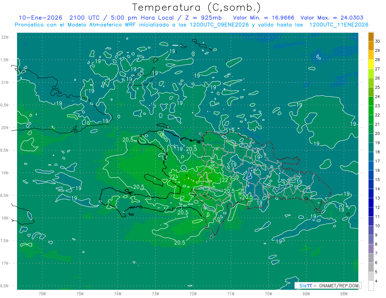Image resolution: width=386 pixels, height=298 pixels.
Task: Click the 22N latitude label
Action: click(5, 37)
